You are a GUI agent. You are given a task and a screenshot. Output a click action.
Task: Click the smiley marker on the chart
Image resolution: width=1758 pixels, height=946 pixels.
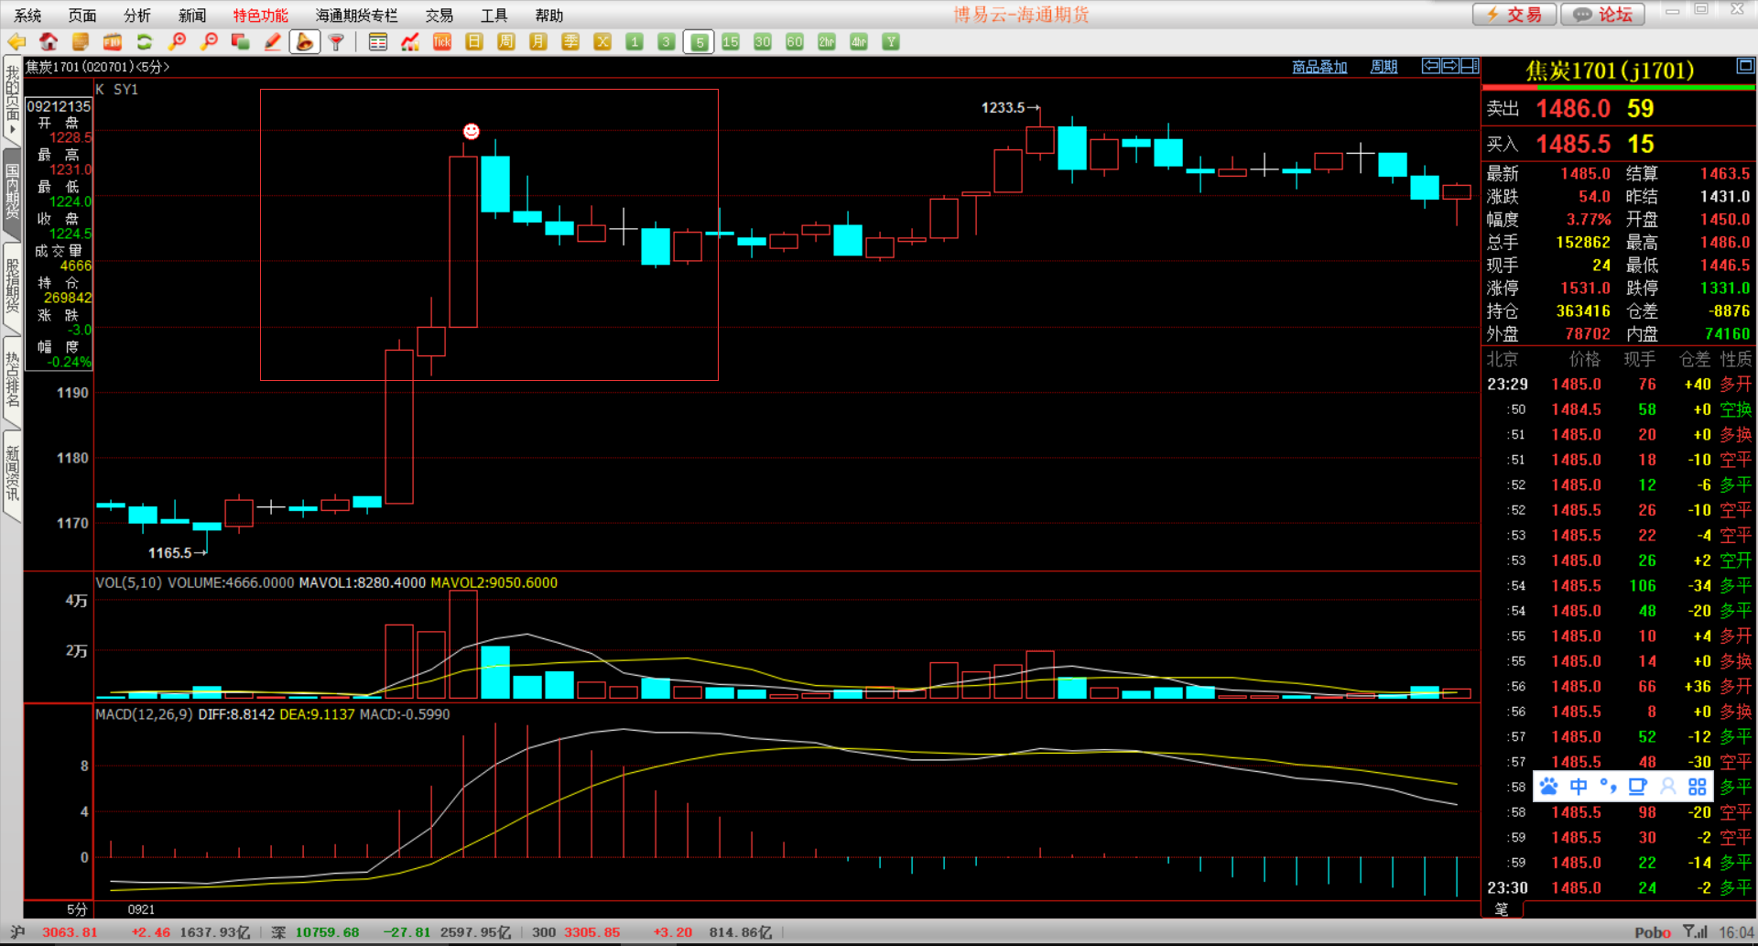[x=471, y=132]
